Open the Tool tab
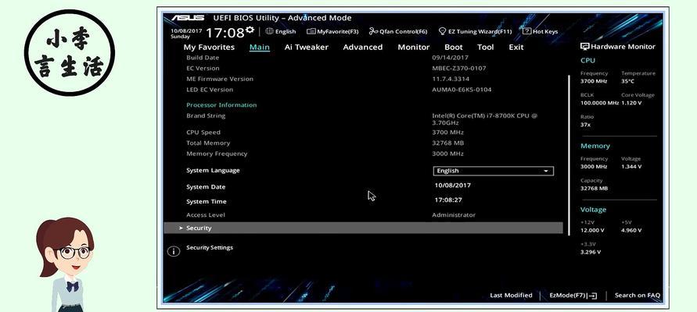 (x=486, y=47)
